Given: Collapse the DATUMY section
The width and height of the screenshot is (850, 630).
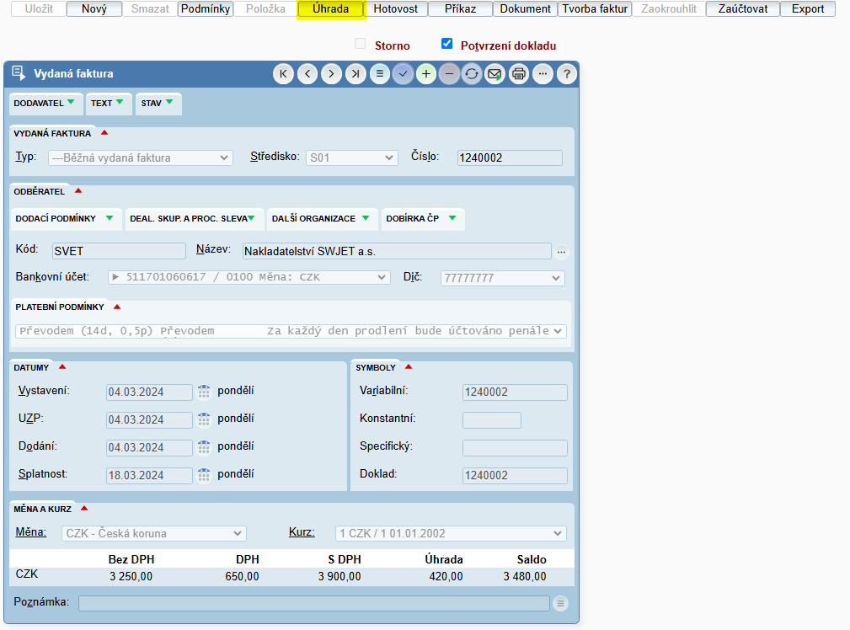Looking at the screenshot, I should (x=62, y=367).
